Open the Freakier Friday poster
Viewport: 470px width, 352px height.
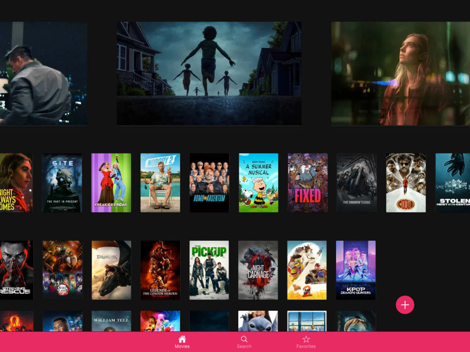coord(111,183)
